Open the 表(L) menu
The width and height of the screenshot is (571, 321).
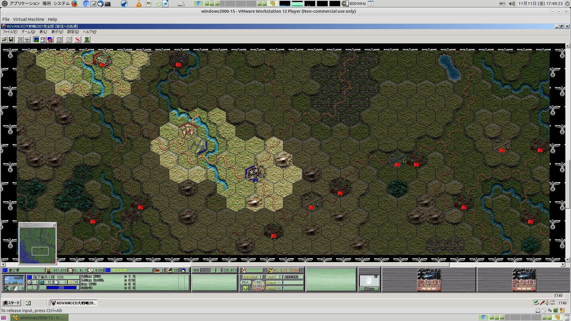(43, 32)
